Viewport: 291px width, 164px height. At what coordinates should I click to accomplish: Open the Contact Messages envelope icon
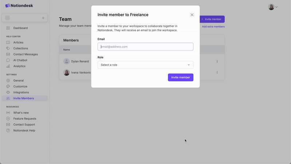[x=8, y=54]
